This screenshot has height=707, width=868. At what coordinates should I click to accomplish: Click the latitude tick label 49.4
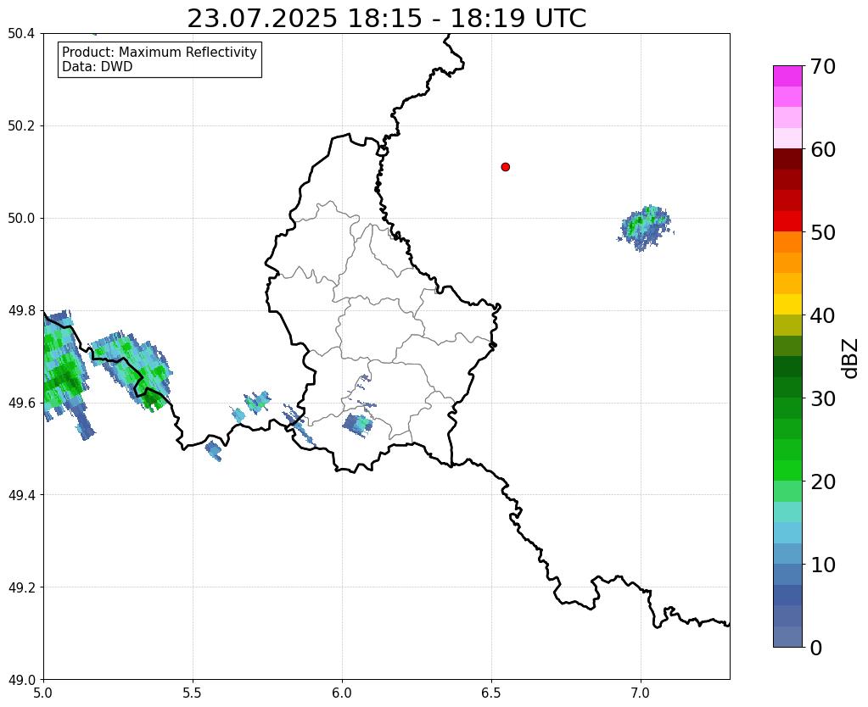tap(21, 495)
